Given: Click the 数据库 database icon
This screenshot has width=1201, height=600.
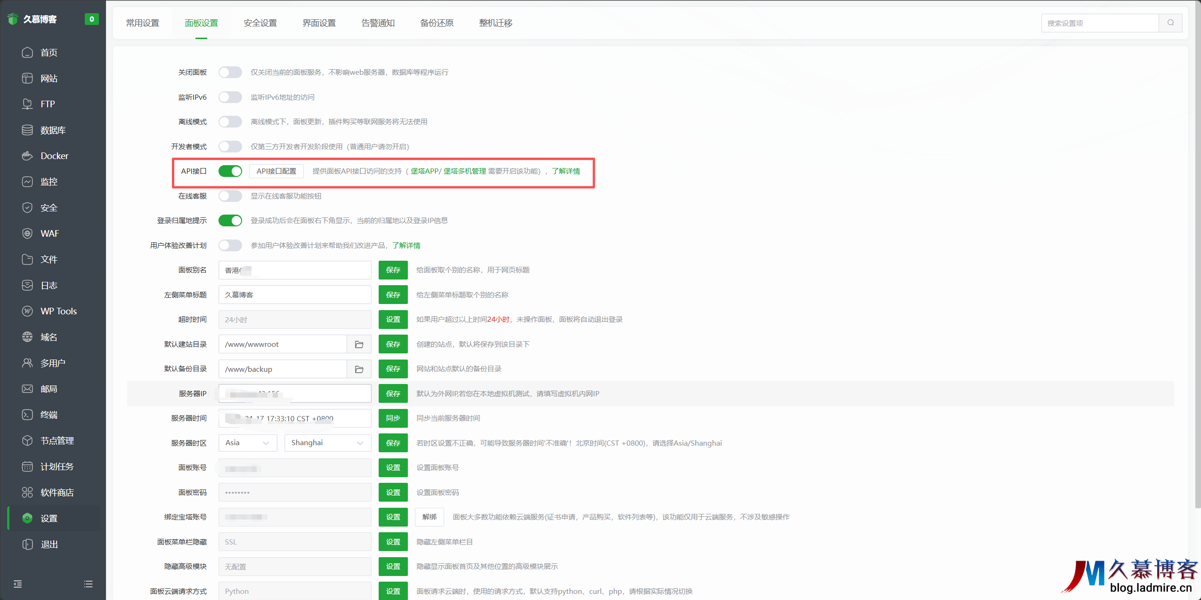Looking at the screenshot, I should click(27, 130).
